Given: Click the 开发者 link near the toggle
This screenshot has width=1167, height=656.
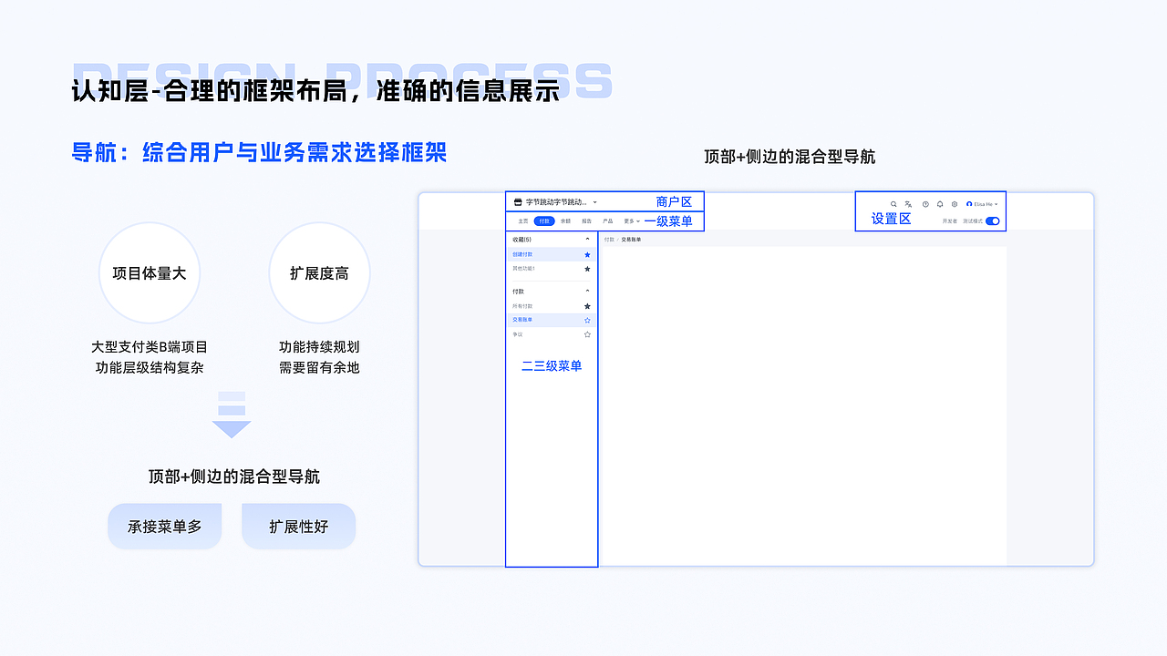Looking at the screenshot, I should click(x=950, y=220).
